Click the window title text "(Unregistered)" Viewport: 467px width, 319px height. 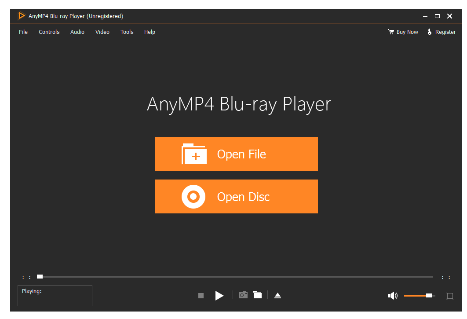coord(105,16)
